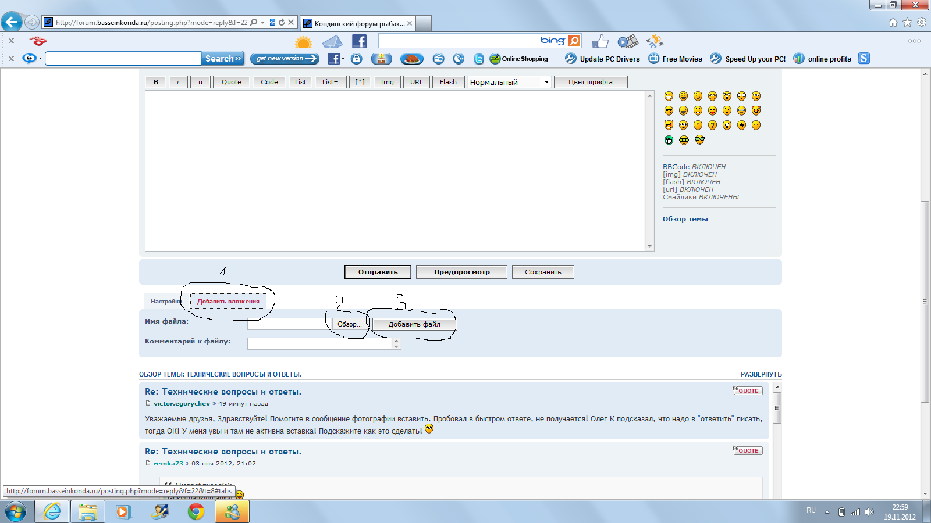Expand the address bar URL dropdown arrow
This screenshot has height=523, width=931.
[x=263, y=22]
